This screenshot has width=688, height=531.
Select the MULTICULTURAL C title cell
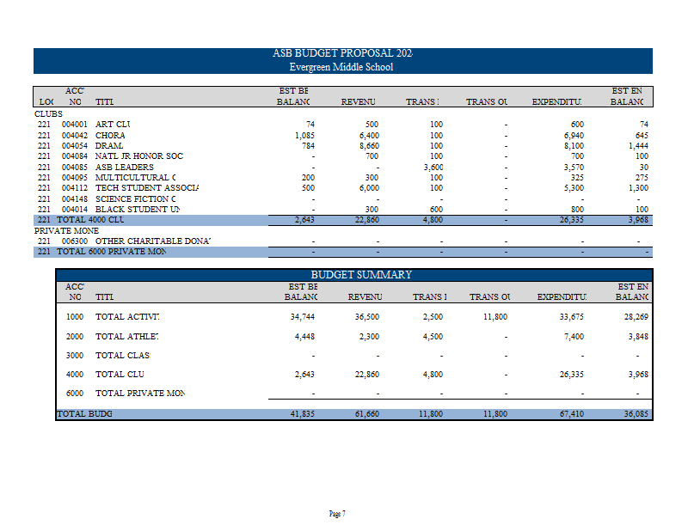(136, 178)
